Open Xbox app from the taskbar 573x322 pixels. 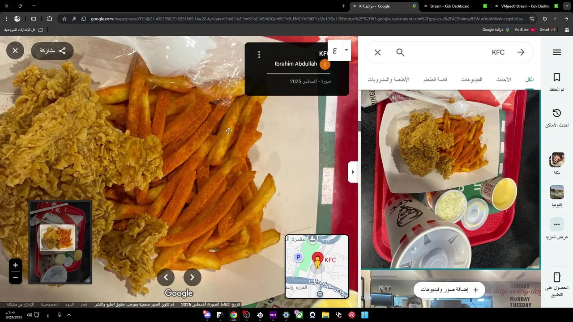(x=299, y=315)
